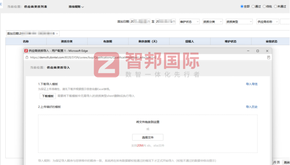
Task: Open calendar picker for end date
Action: click(174, 22)
